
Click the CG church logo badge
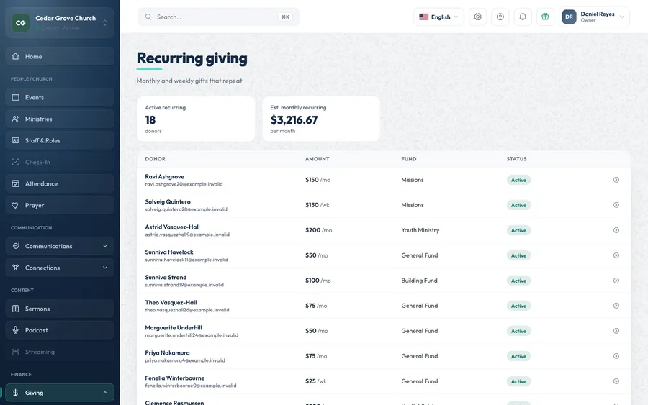21,23
